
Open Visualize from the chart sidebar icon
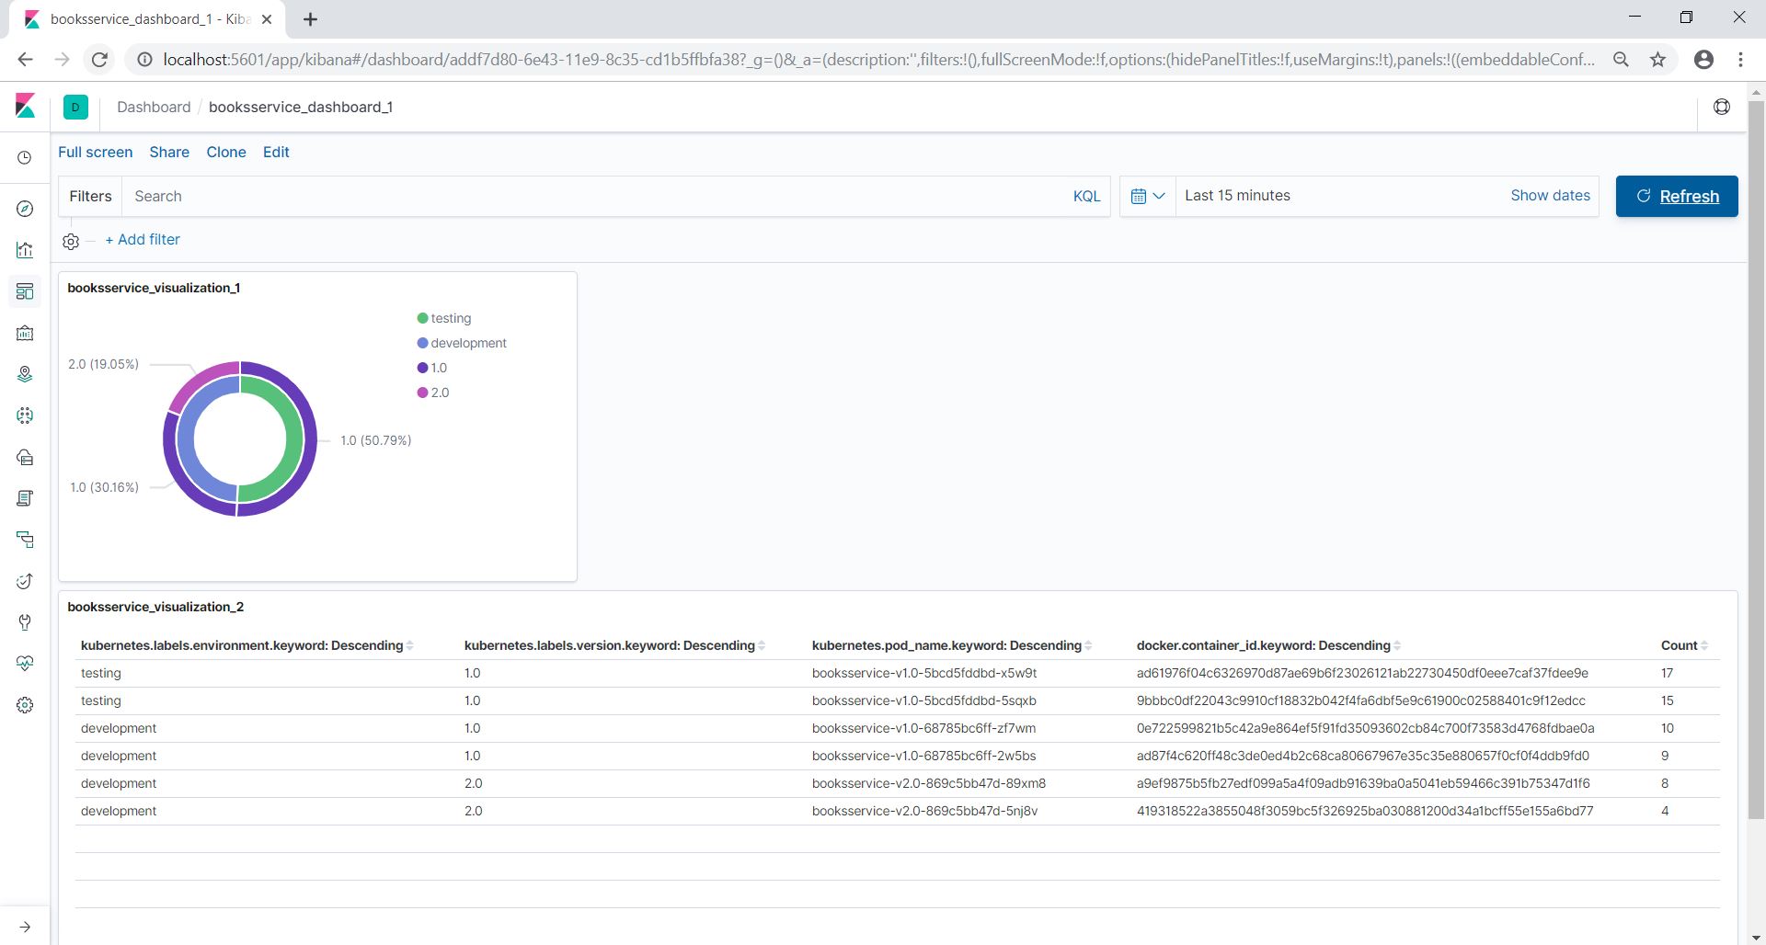[x=25, y=250]
